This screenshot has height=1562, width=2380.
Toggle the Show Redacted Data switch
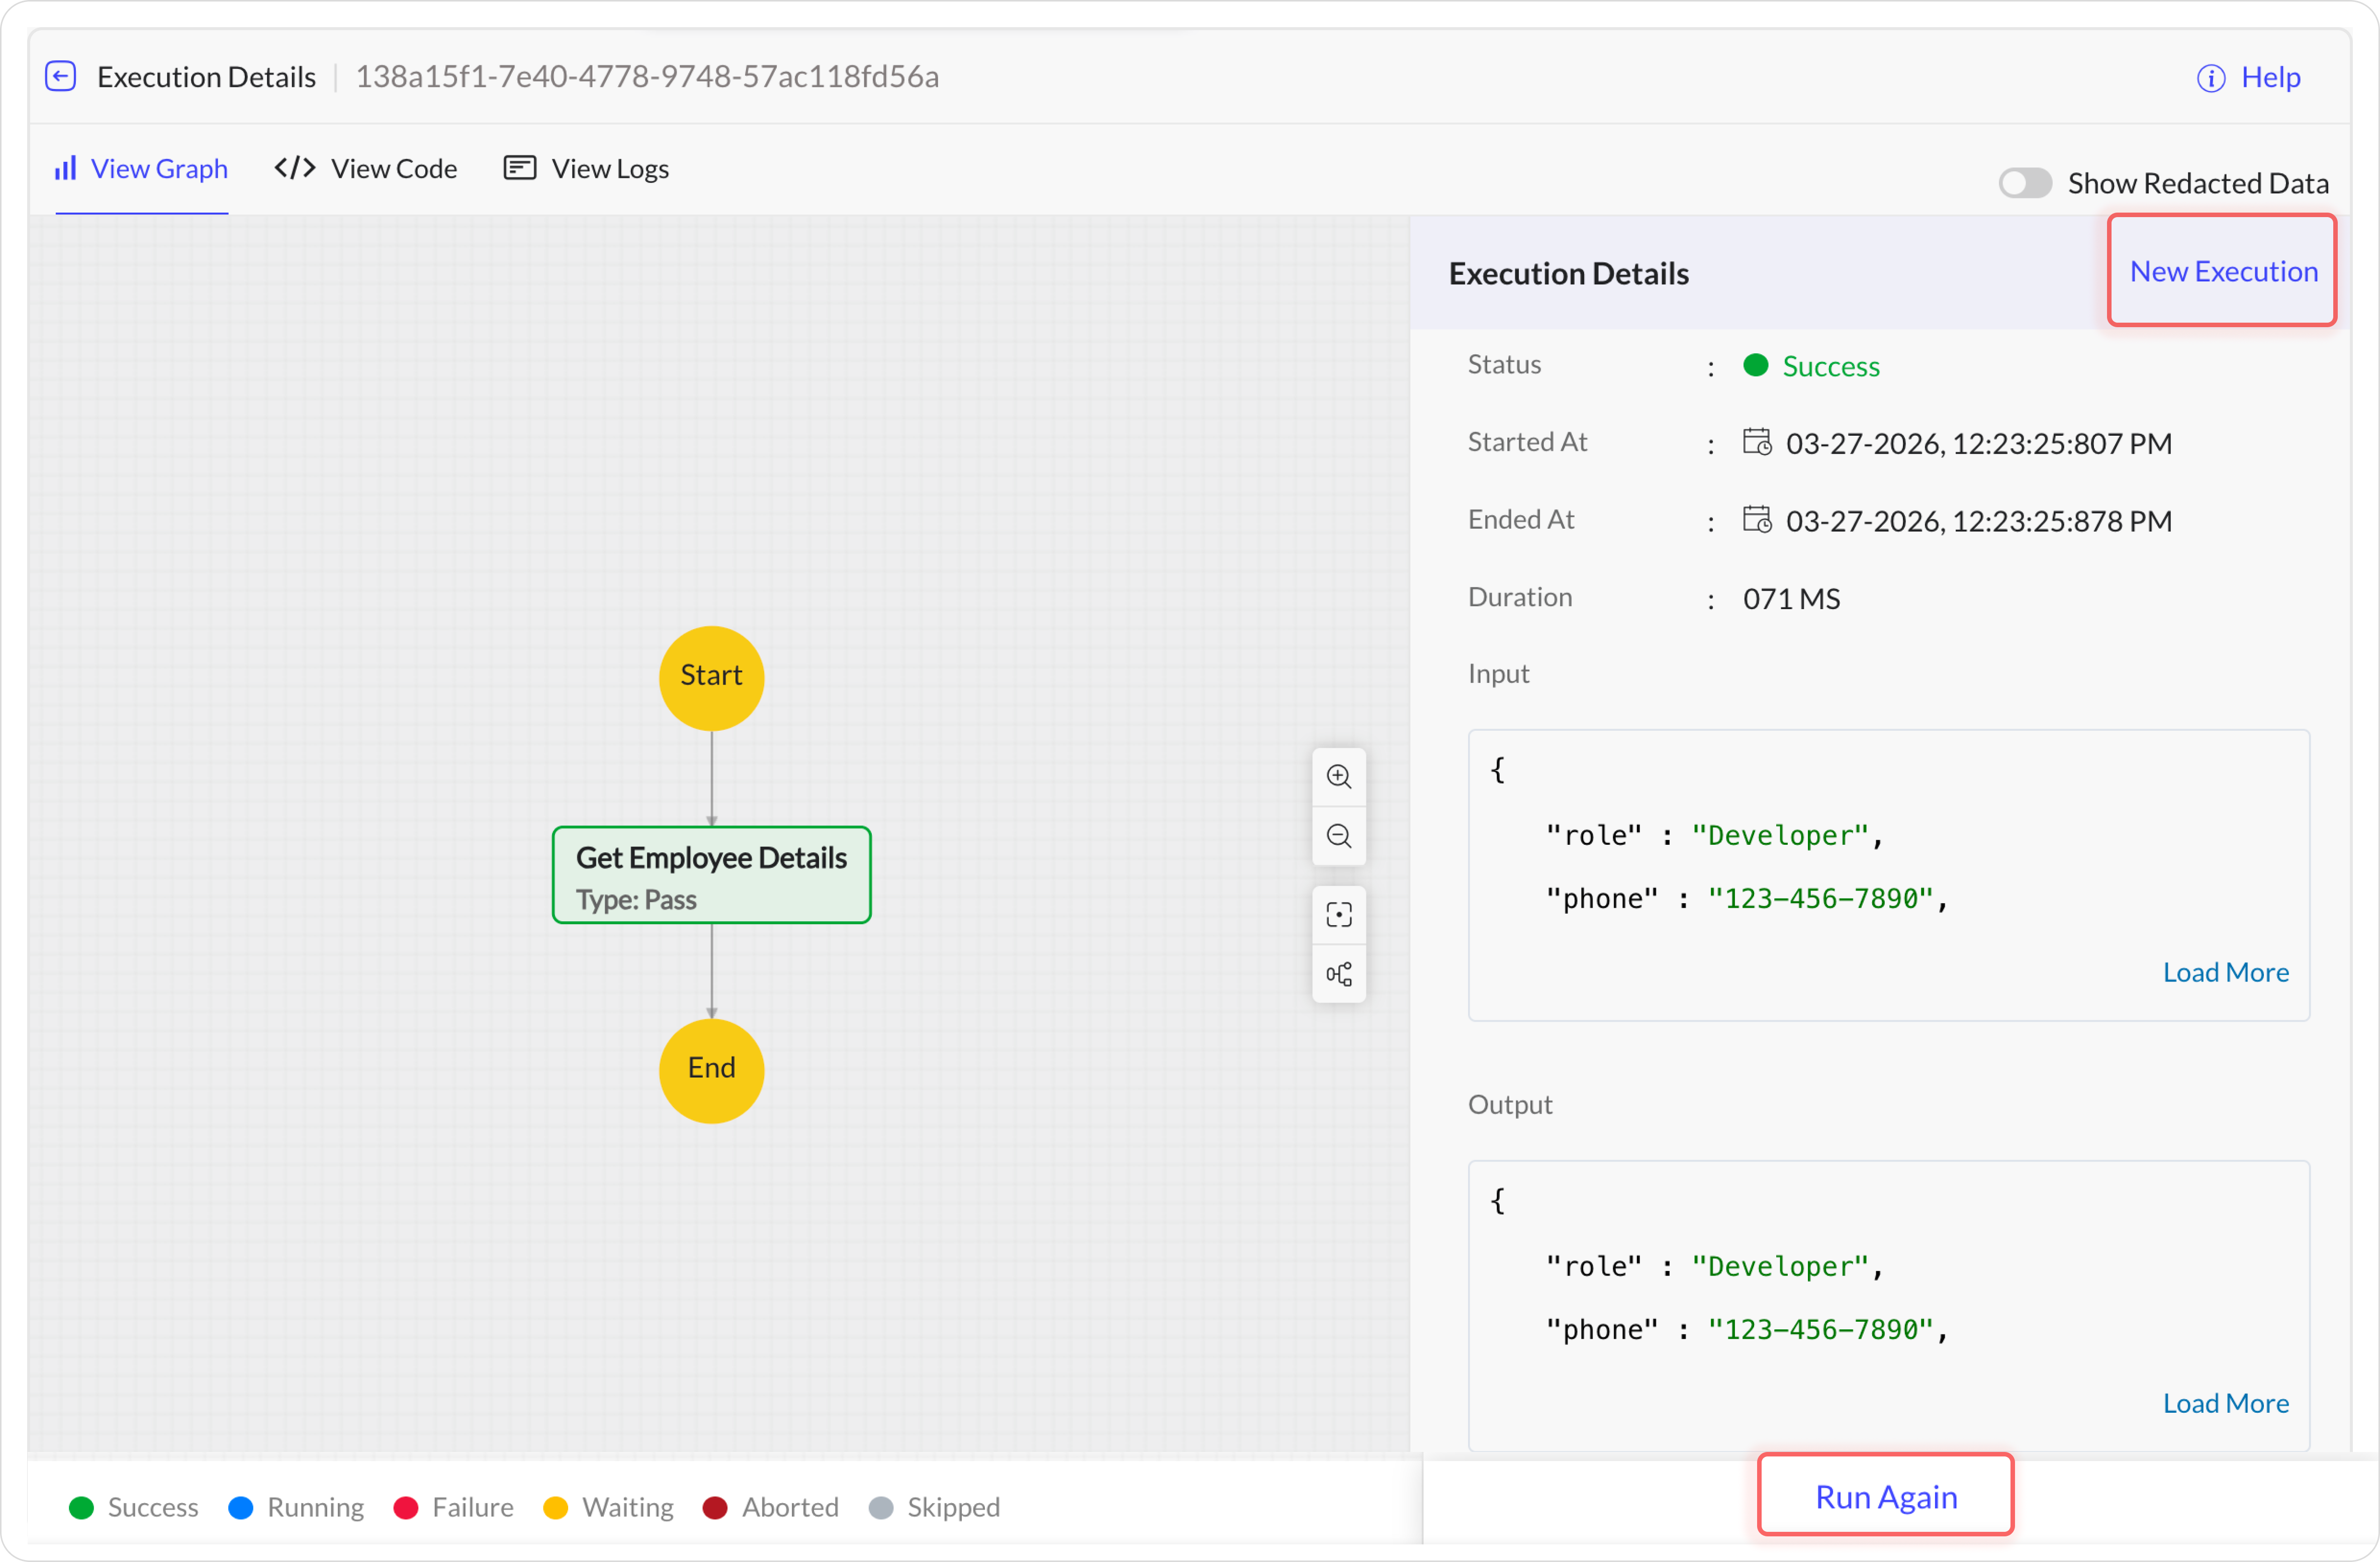[2024, 183]
